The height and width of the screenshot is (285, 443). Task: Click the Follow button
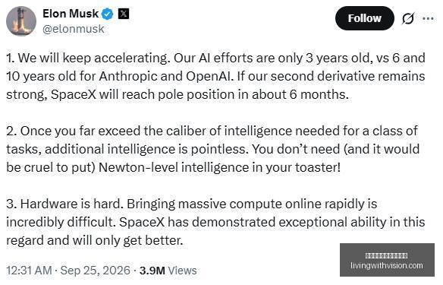364,18
